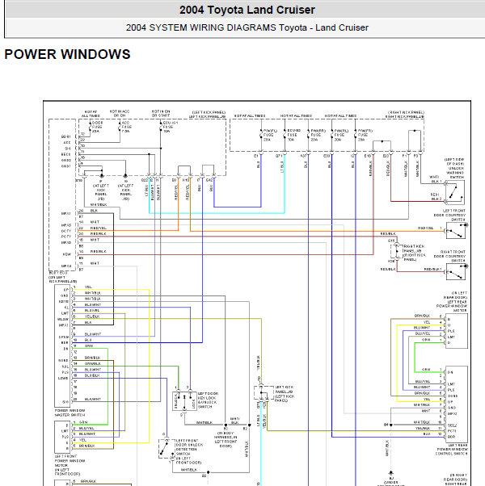485x486 pixels.
Task: Click the "RIGHT FRONT DOOR COURTESY SWITCH" label
Action: [x=449, y=256]
